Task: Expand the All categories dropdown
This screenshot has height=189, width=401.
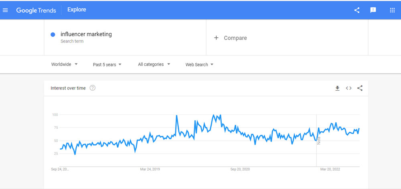Action: [x=154, y=64]
